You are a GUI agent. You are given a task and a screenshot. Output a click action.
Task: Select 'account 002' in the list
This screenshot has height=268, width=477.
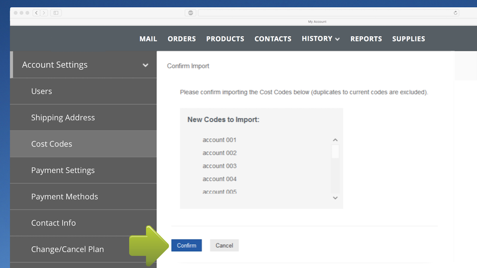pos(219,153)
